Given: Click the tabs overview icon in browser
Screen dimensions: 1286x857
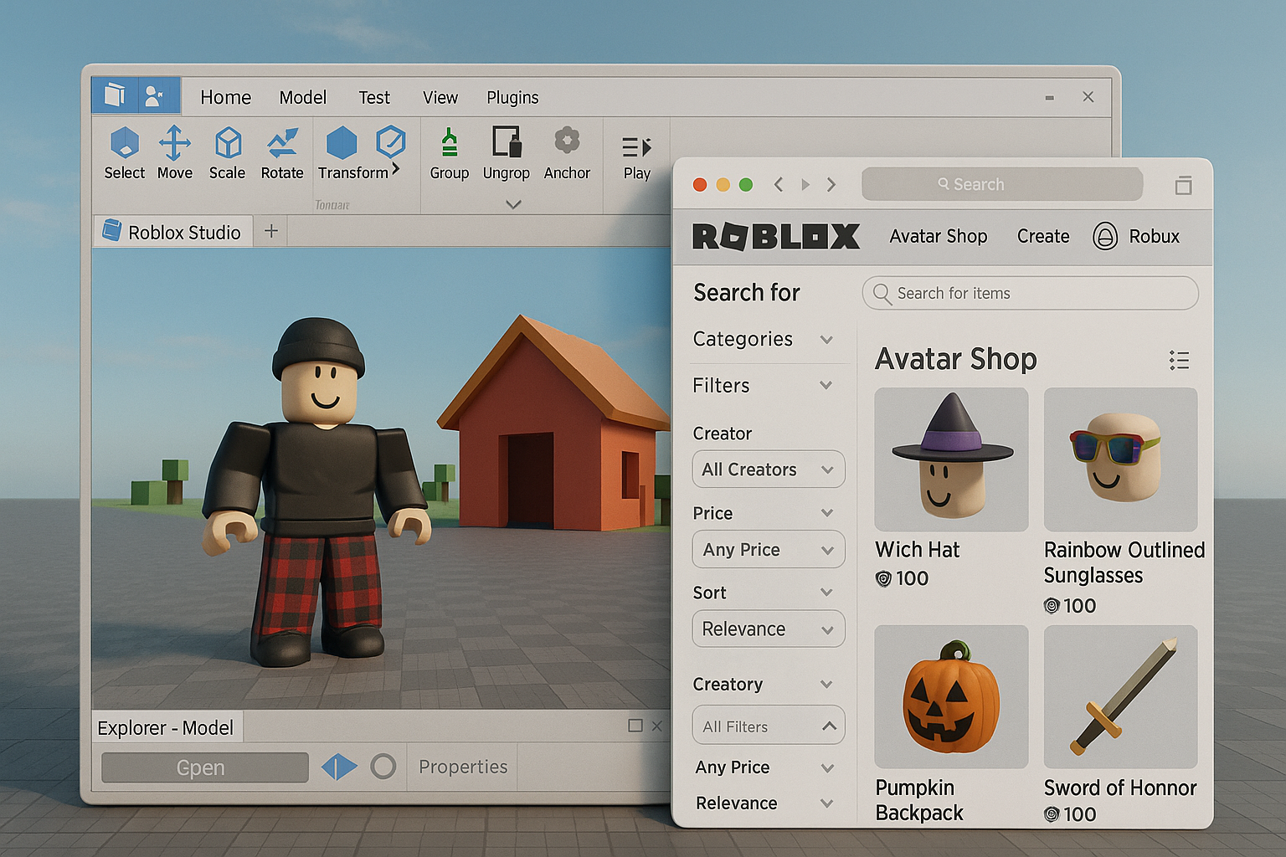Looking at the screenshot, I should click(x=1183, y=185).
